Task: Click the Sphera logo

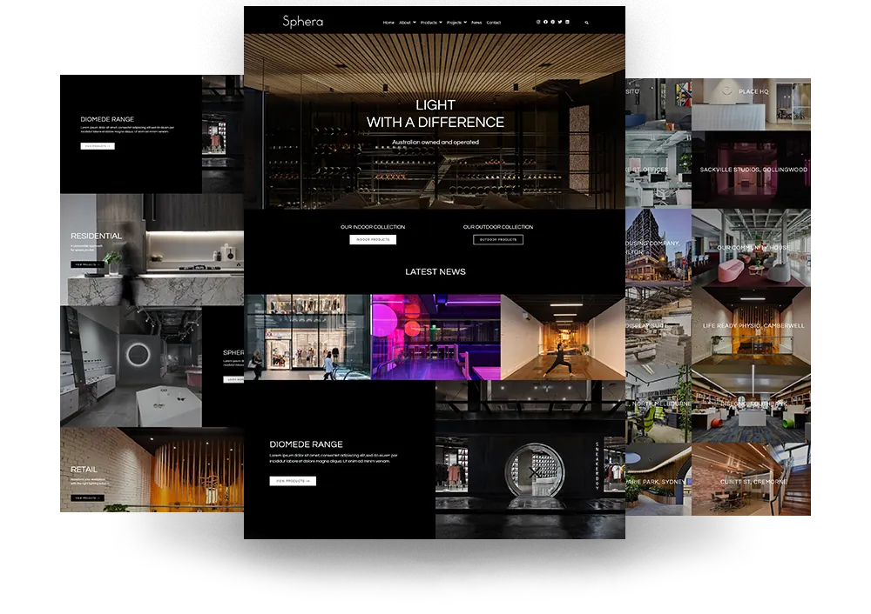Action: point(303,22)
